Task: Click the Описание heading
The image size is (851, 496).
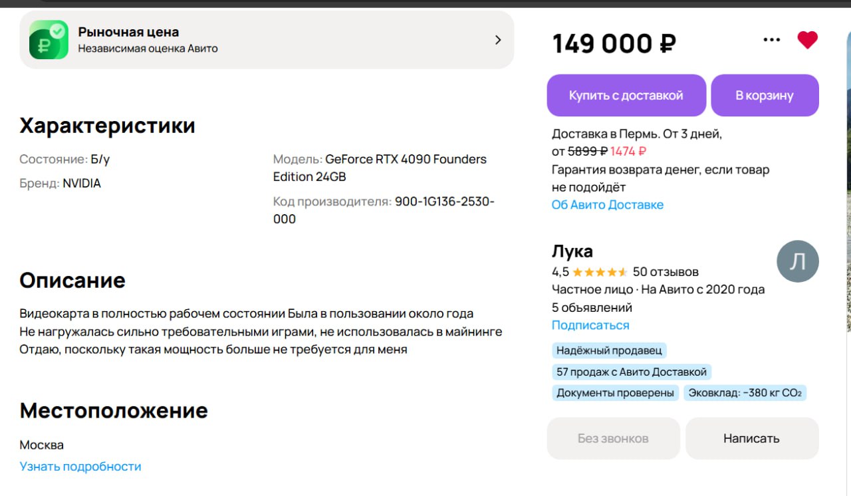Action: click(72, 281)
